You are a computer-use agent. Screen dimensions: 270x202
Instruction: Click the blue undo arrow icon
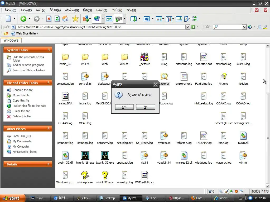click(147, 19)
